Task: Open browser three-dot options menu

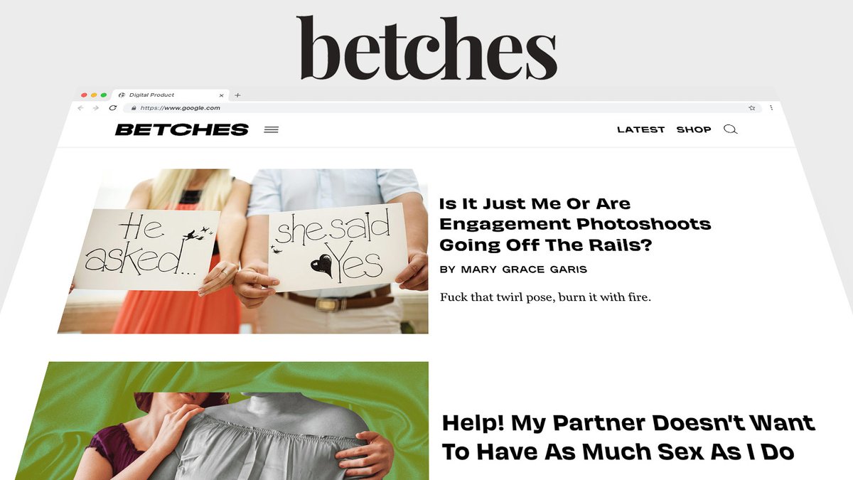Action: [771, 108]
